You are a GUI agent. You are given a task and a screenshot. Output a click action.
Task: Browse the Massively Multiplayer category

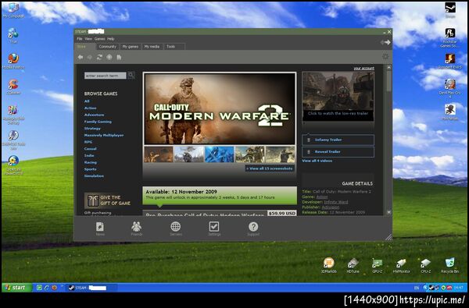point(104,135)
